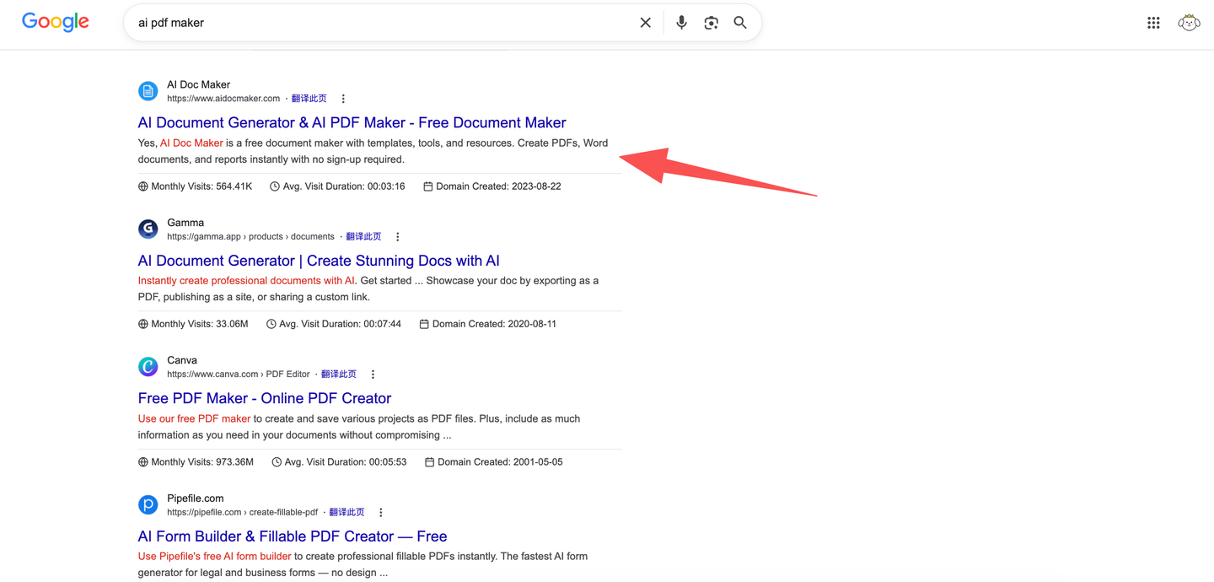Click the Pipefile.com site favicon
This screenshot has width=1214, height=582.
point(148,504)
